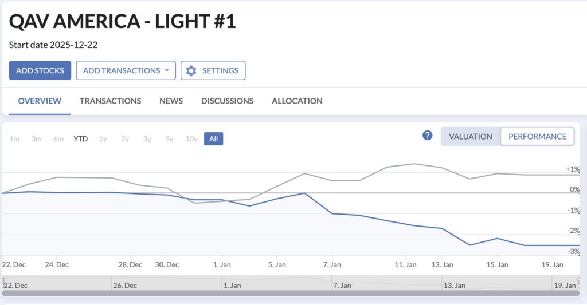Viewport: 587px width, 305px height.
Task: Pick the 1y time range
Action: (103, 138)
